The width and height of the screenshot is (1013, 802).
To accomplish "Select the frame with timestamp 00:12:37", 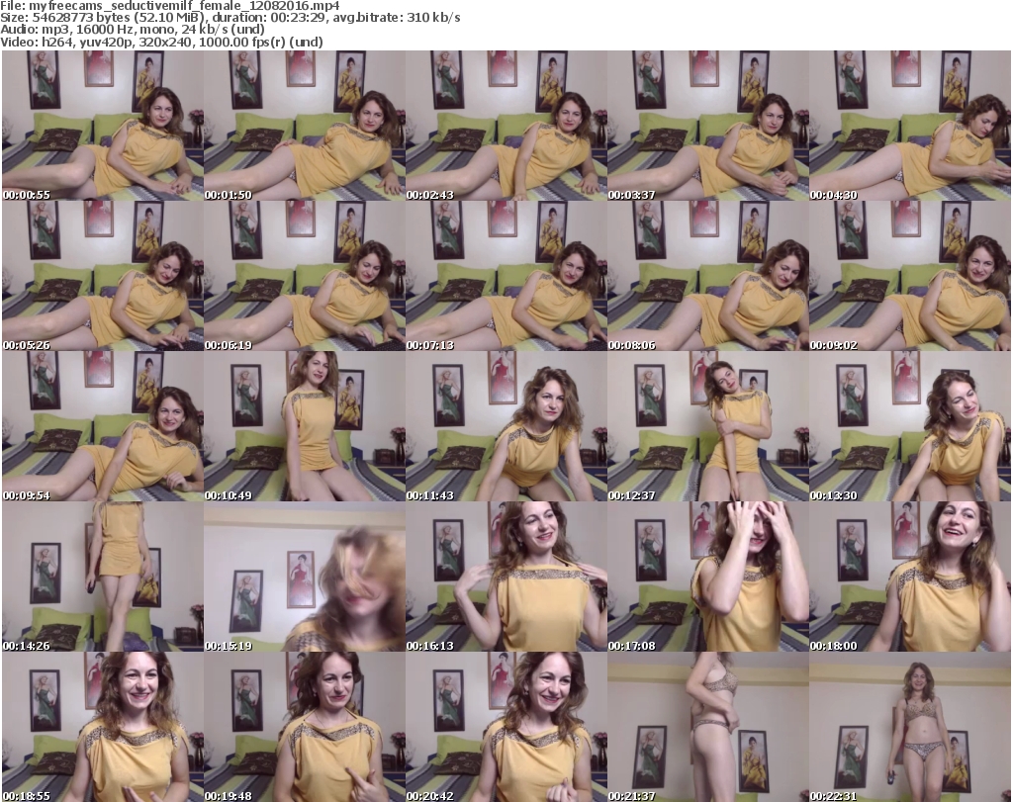I will coord(708,427).
